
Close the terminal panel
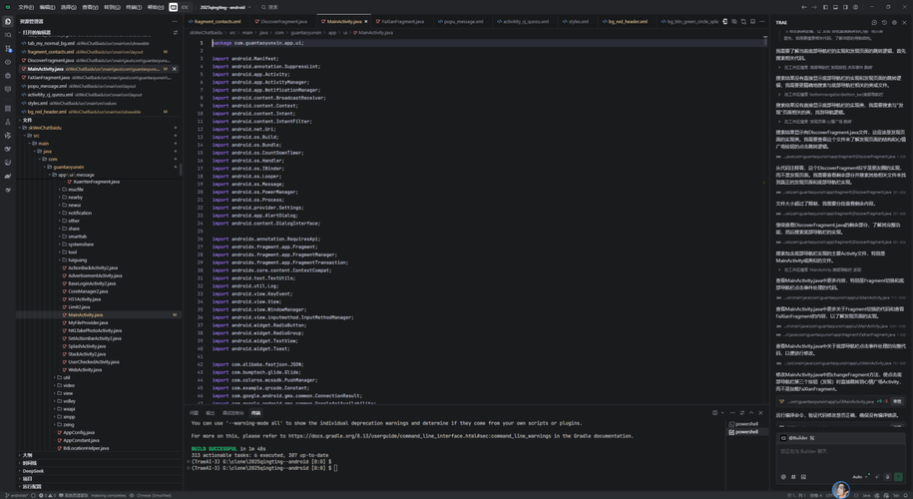760,413
